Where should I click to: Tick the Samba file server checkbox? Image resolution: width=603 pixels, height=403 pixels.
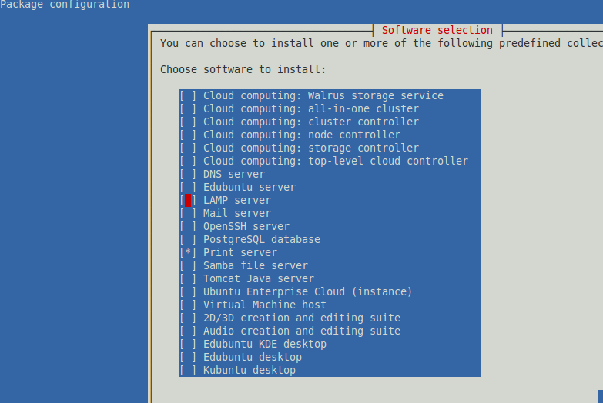coord(188,265)
